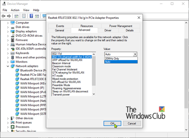189x138 pixels.
Task: Click the DVD/CD-ROM drives disc icon
Action: (13, 36)
